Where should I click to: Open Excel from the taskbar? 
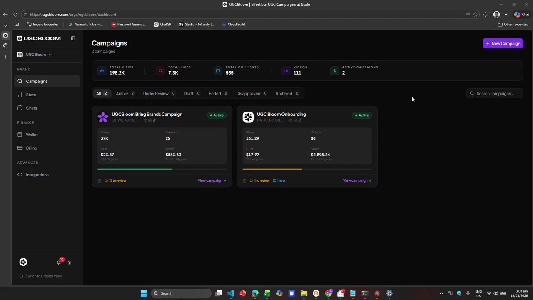point(267,293)
